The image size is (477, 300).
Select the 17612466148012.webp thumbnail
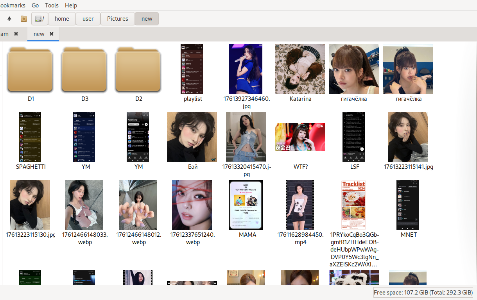(x=138, y=205)
